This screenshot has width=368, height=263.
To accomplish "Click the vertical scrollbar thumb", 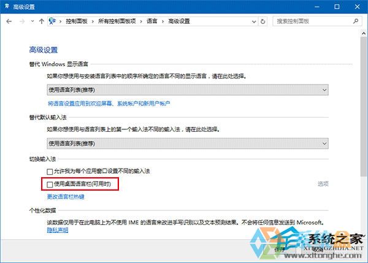I will click(363, 105).
